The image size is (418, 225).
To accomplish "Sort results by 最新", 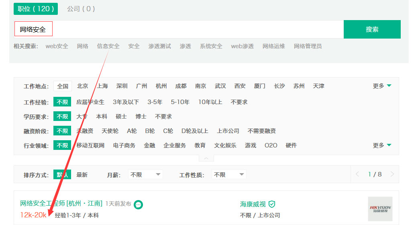I will [82, 175].
